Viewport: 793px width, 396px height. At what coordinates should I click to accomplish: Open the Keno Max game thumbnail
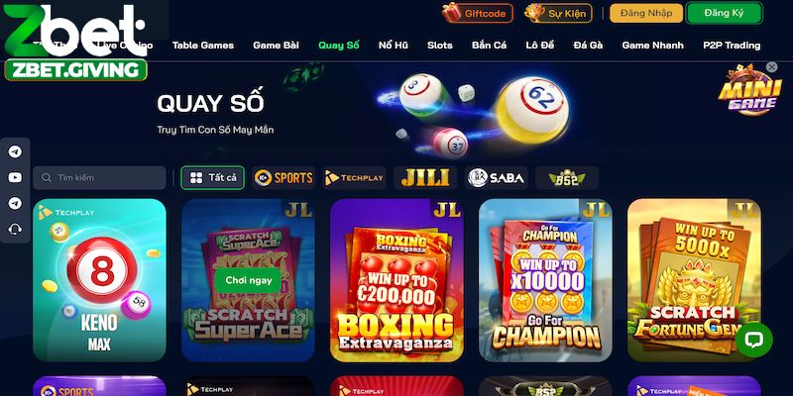pyautogui.click(x=100, y=280)
